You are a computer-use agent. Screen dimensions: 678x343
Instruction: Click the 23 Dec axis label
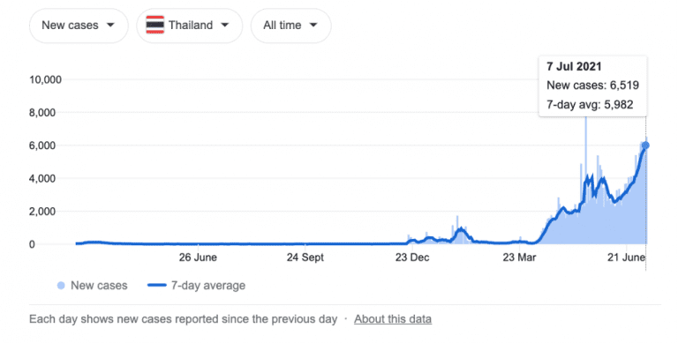click(412, 257)
